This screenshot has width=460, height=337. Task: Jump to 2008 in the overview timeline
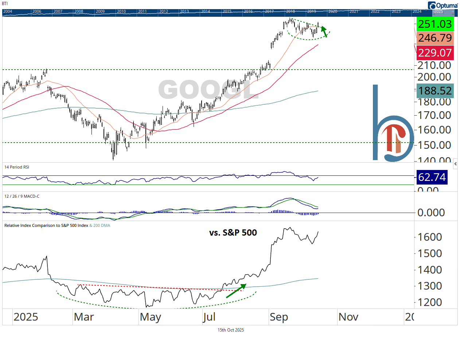pos(78,12)
